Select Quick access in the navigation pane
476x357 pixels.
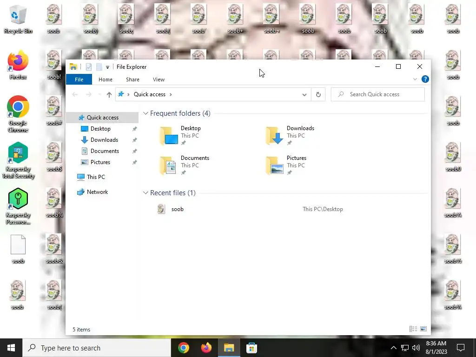(102, 118)
